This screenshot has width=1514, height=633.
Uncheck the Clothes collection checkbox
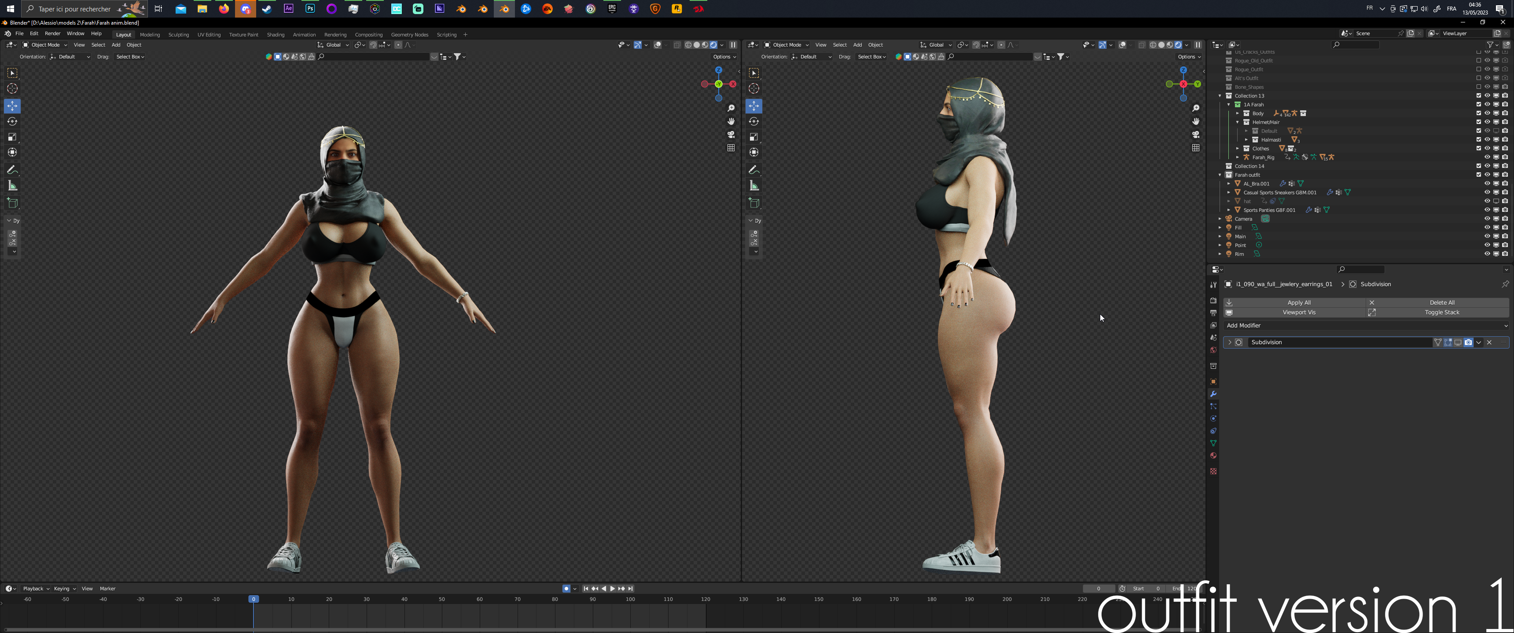(1479, 149)
